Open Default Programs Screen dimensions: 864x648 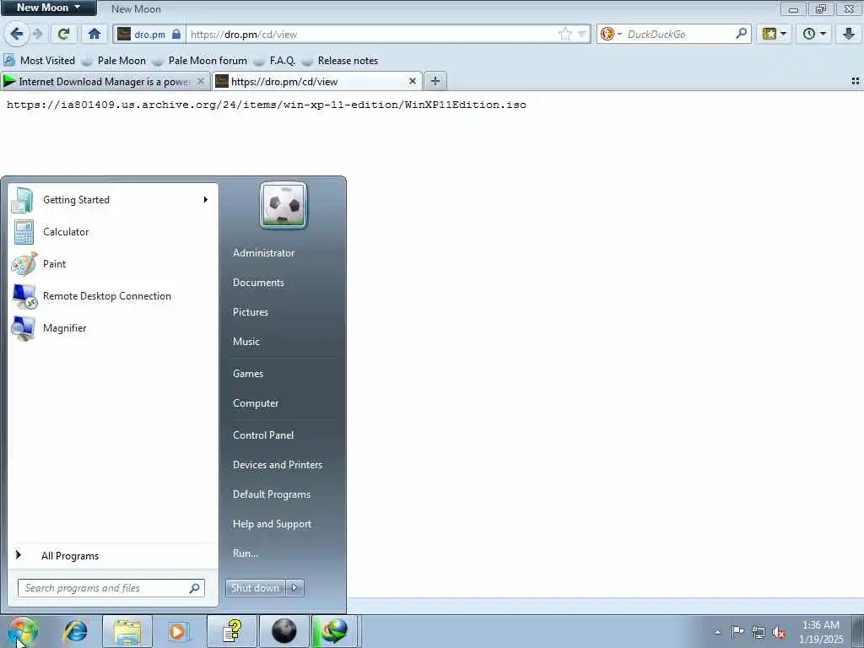(x=272, y=494)
